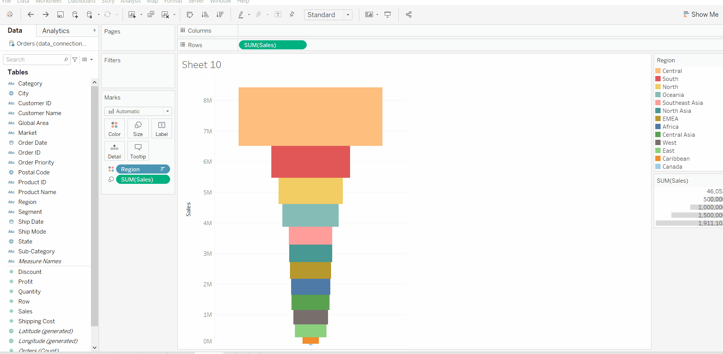
Task: Expand the Analytics pane options arrow
Action: pos(94,30)
